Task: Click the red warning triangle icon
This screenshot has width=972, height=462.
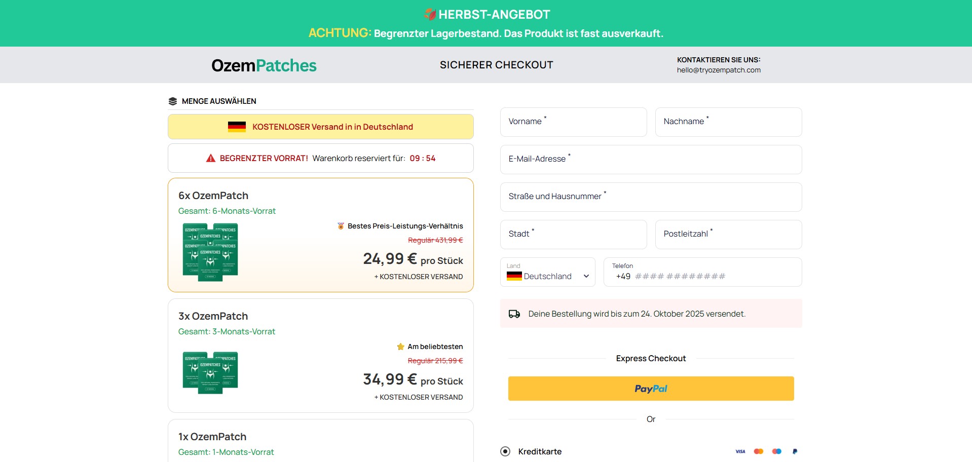Action: 211,159
